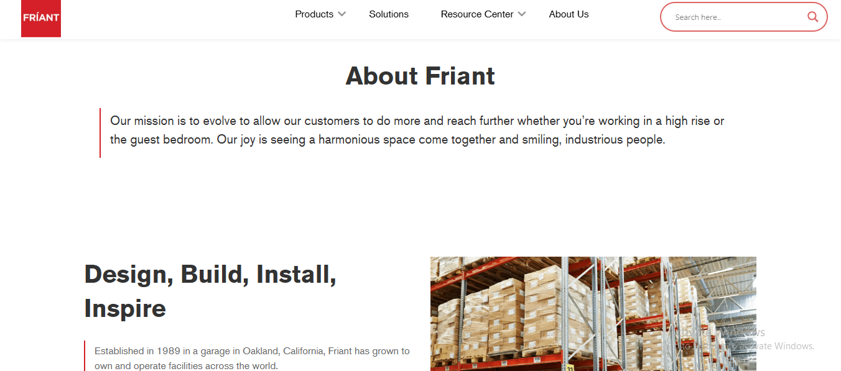Click the "Design, Build, Install," heading line
Screen dimensions: 841x371
coord(210,274)
